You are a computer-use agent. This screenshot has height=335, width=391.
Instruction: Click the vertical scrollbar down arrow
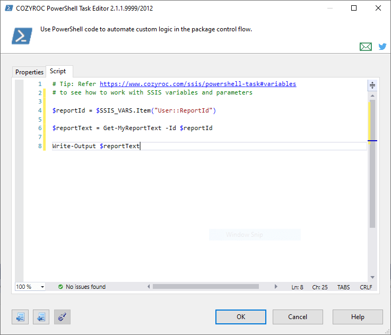click(x=372, y=277)
